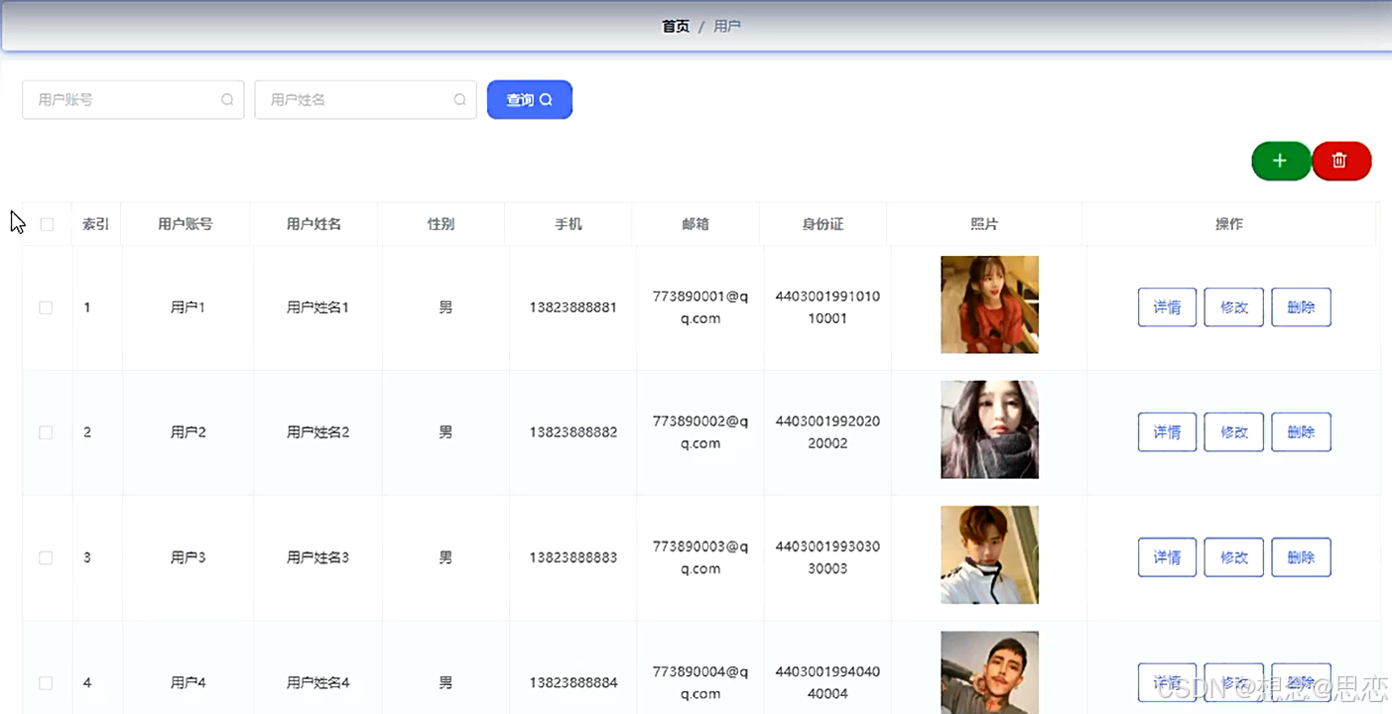Viewport: 1392px width, 714px height.
Task: Click the account cell 用户2
Action: 189,432
